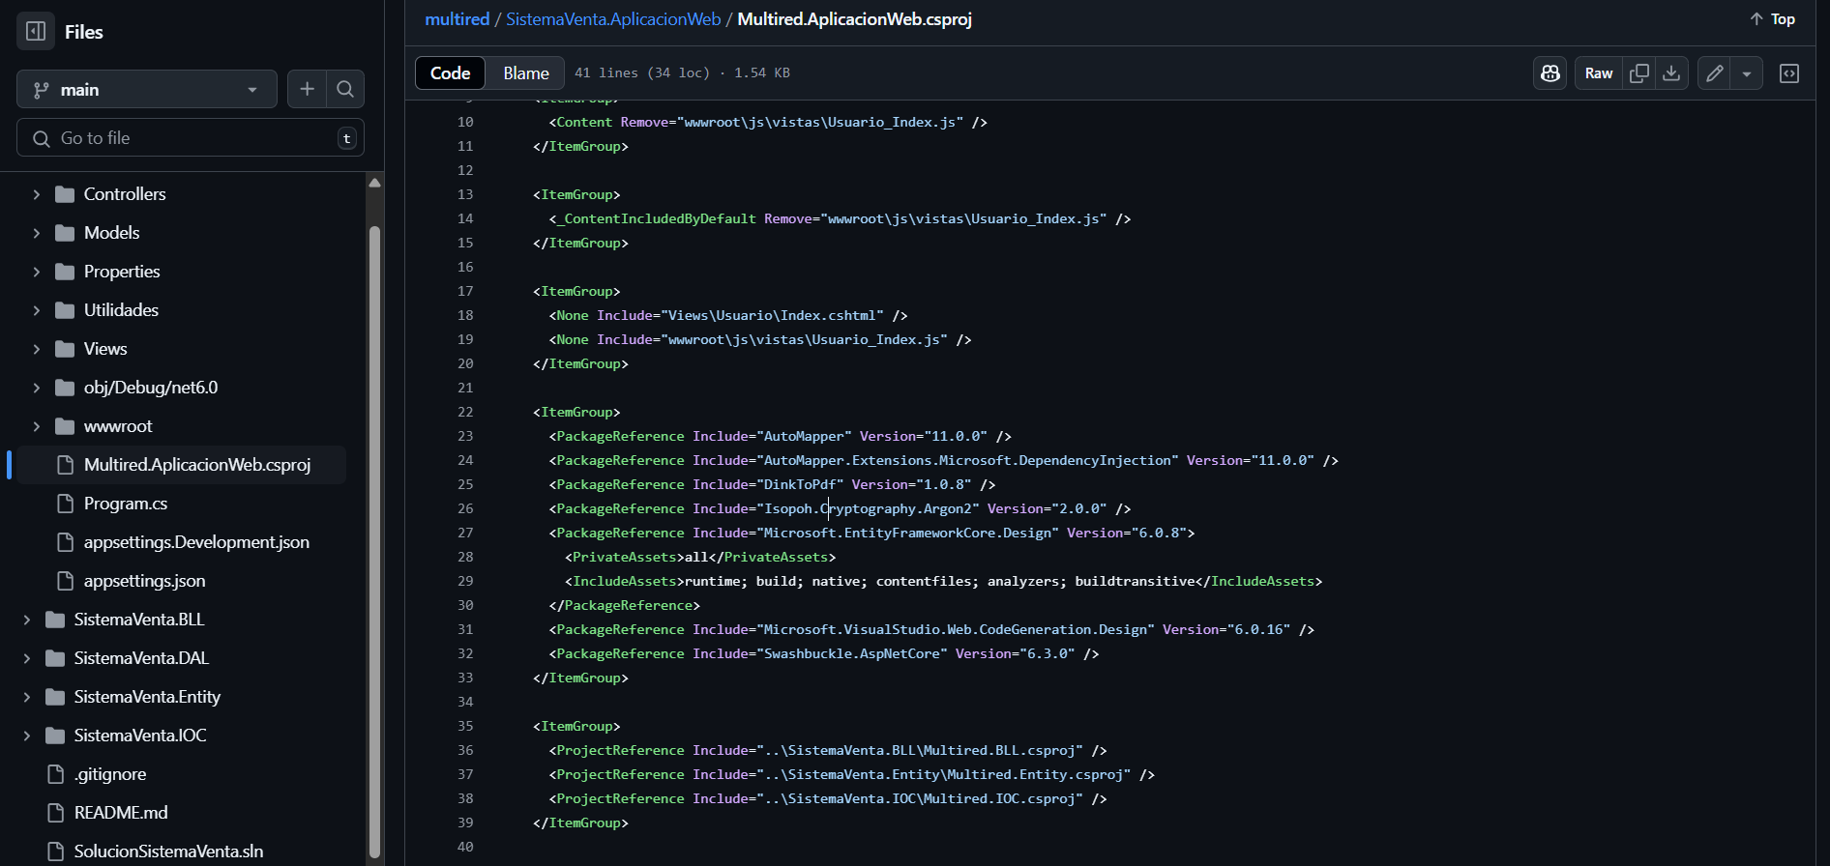Expand the Views folder
The height and width of the screenshot is (866, 1830).
(x=37, y=349)
